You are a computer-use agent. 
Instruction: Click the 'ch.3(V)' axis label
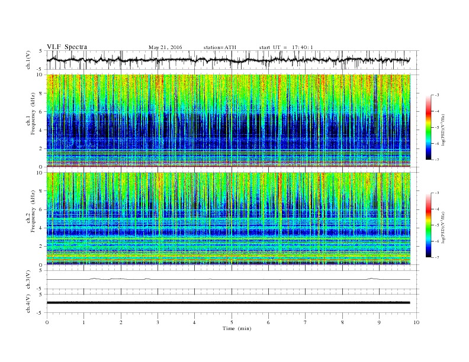(28, 280)
